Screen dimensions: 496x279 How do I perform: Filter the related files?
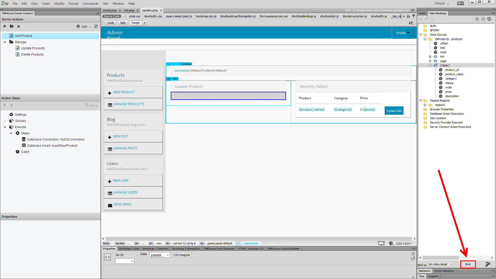tap(414, 16)
